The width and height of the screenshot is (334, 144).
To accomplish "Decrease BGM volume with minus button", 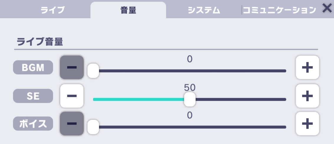I will click(72, 67).
